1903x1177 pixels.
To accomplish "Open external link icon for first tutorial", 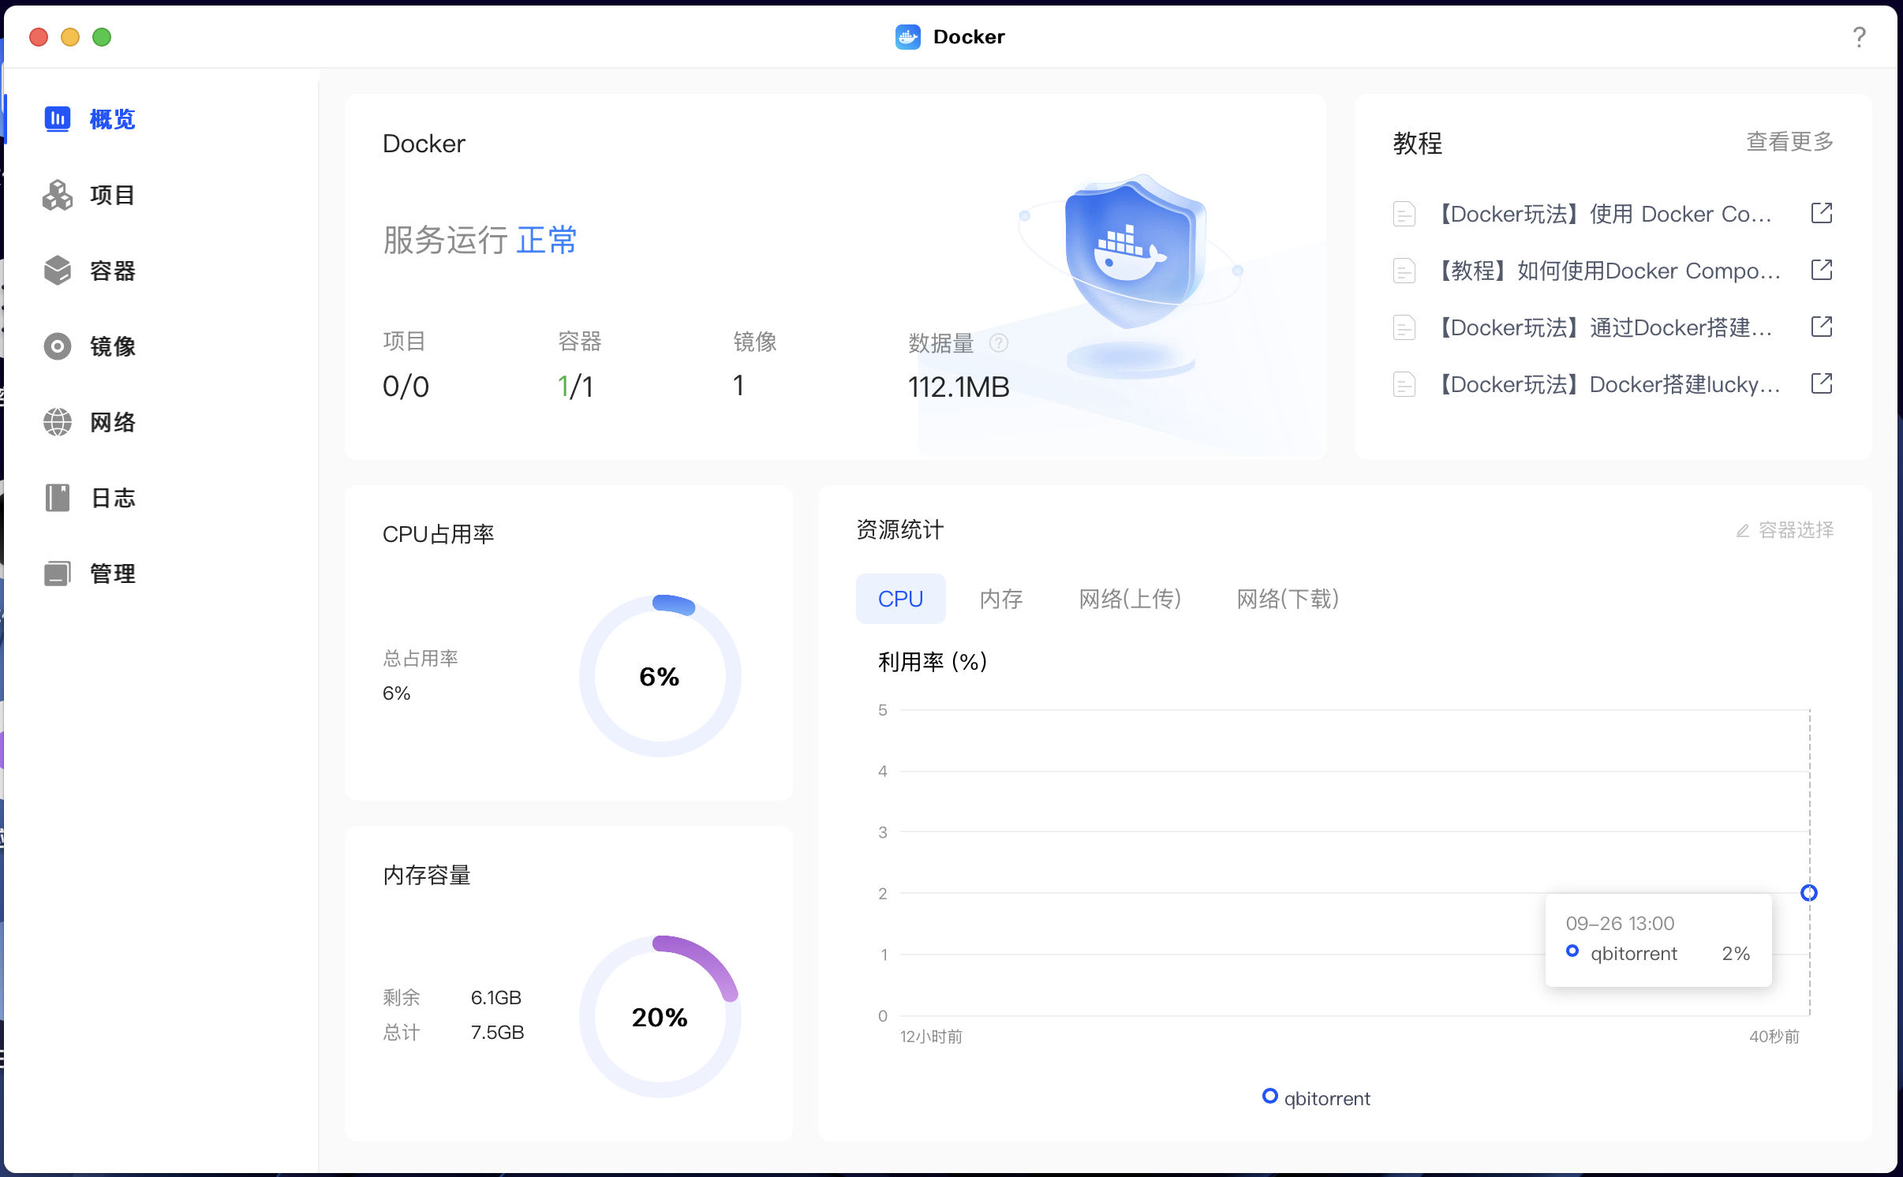I will (1821, 214).
